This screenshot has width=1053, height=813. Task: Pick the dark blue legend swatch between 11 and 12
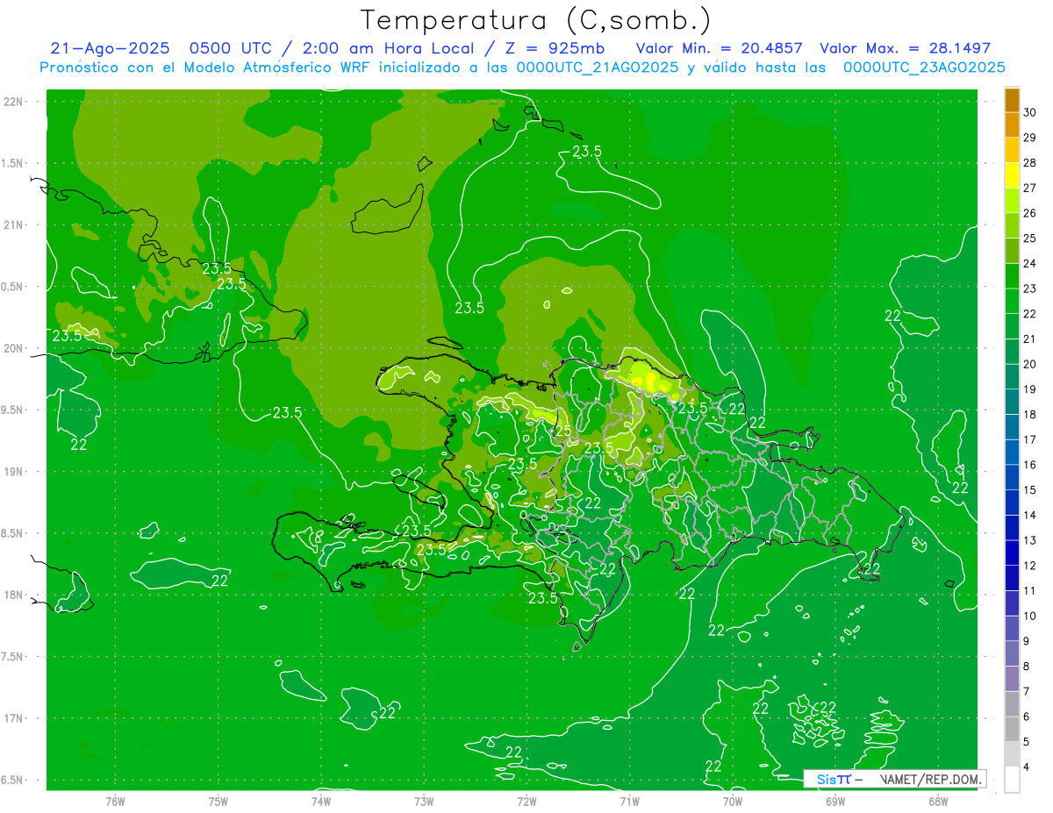click(x=1012, y=578)
